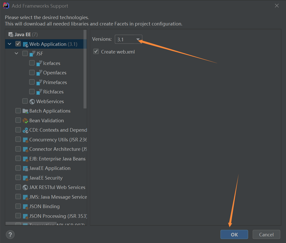Check the Batch Applications checkbox
The height and width of the screenshot is (243, 286).
(18, 111)
